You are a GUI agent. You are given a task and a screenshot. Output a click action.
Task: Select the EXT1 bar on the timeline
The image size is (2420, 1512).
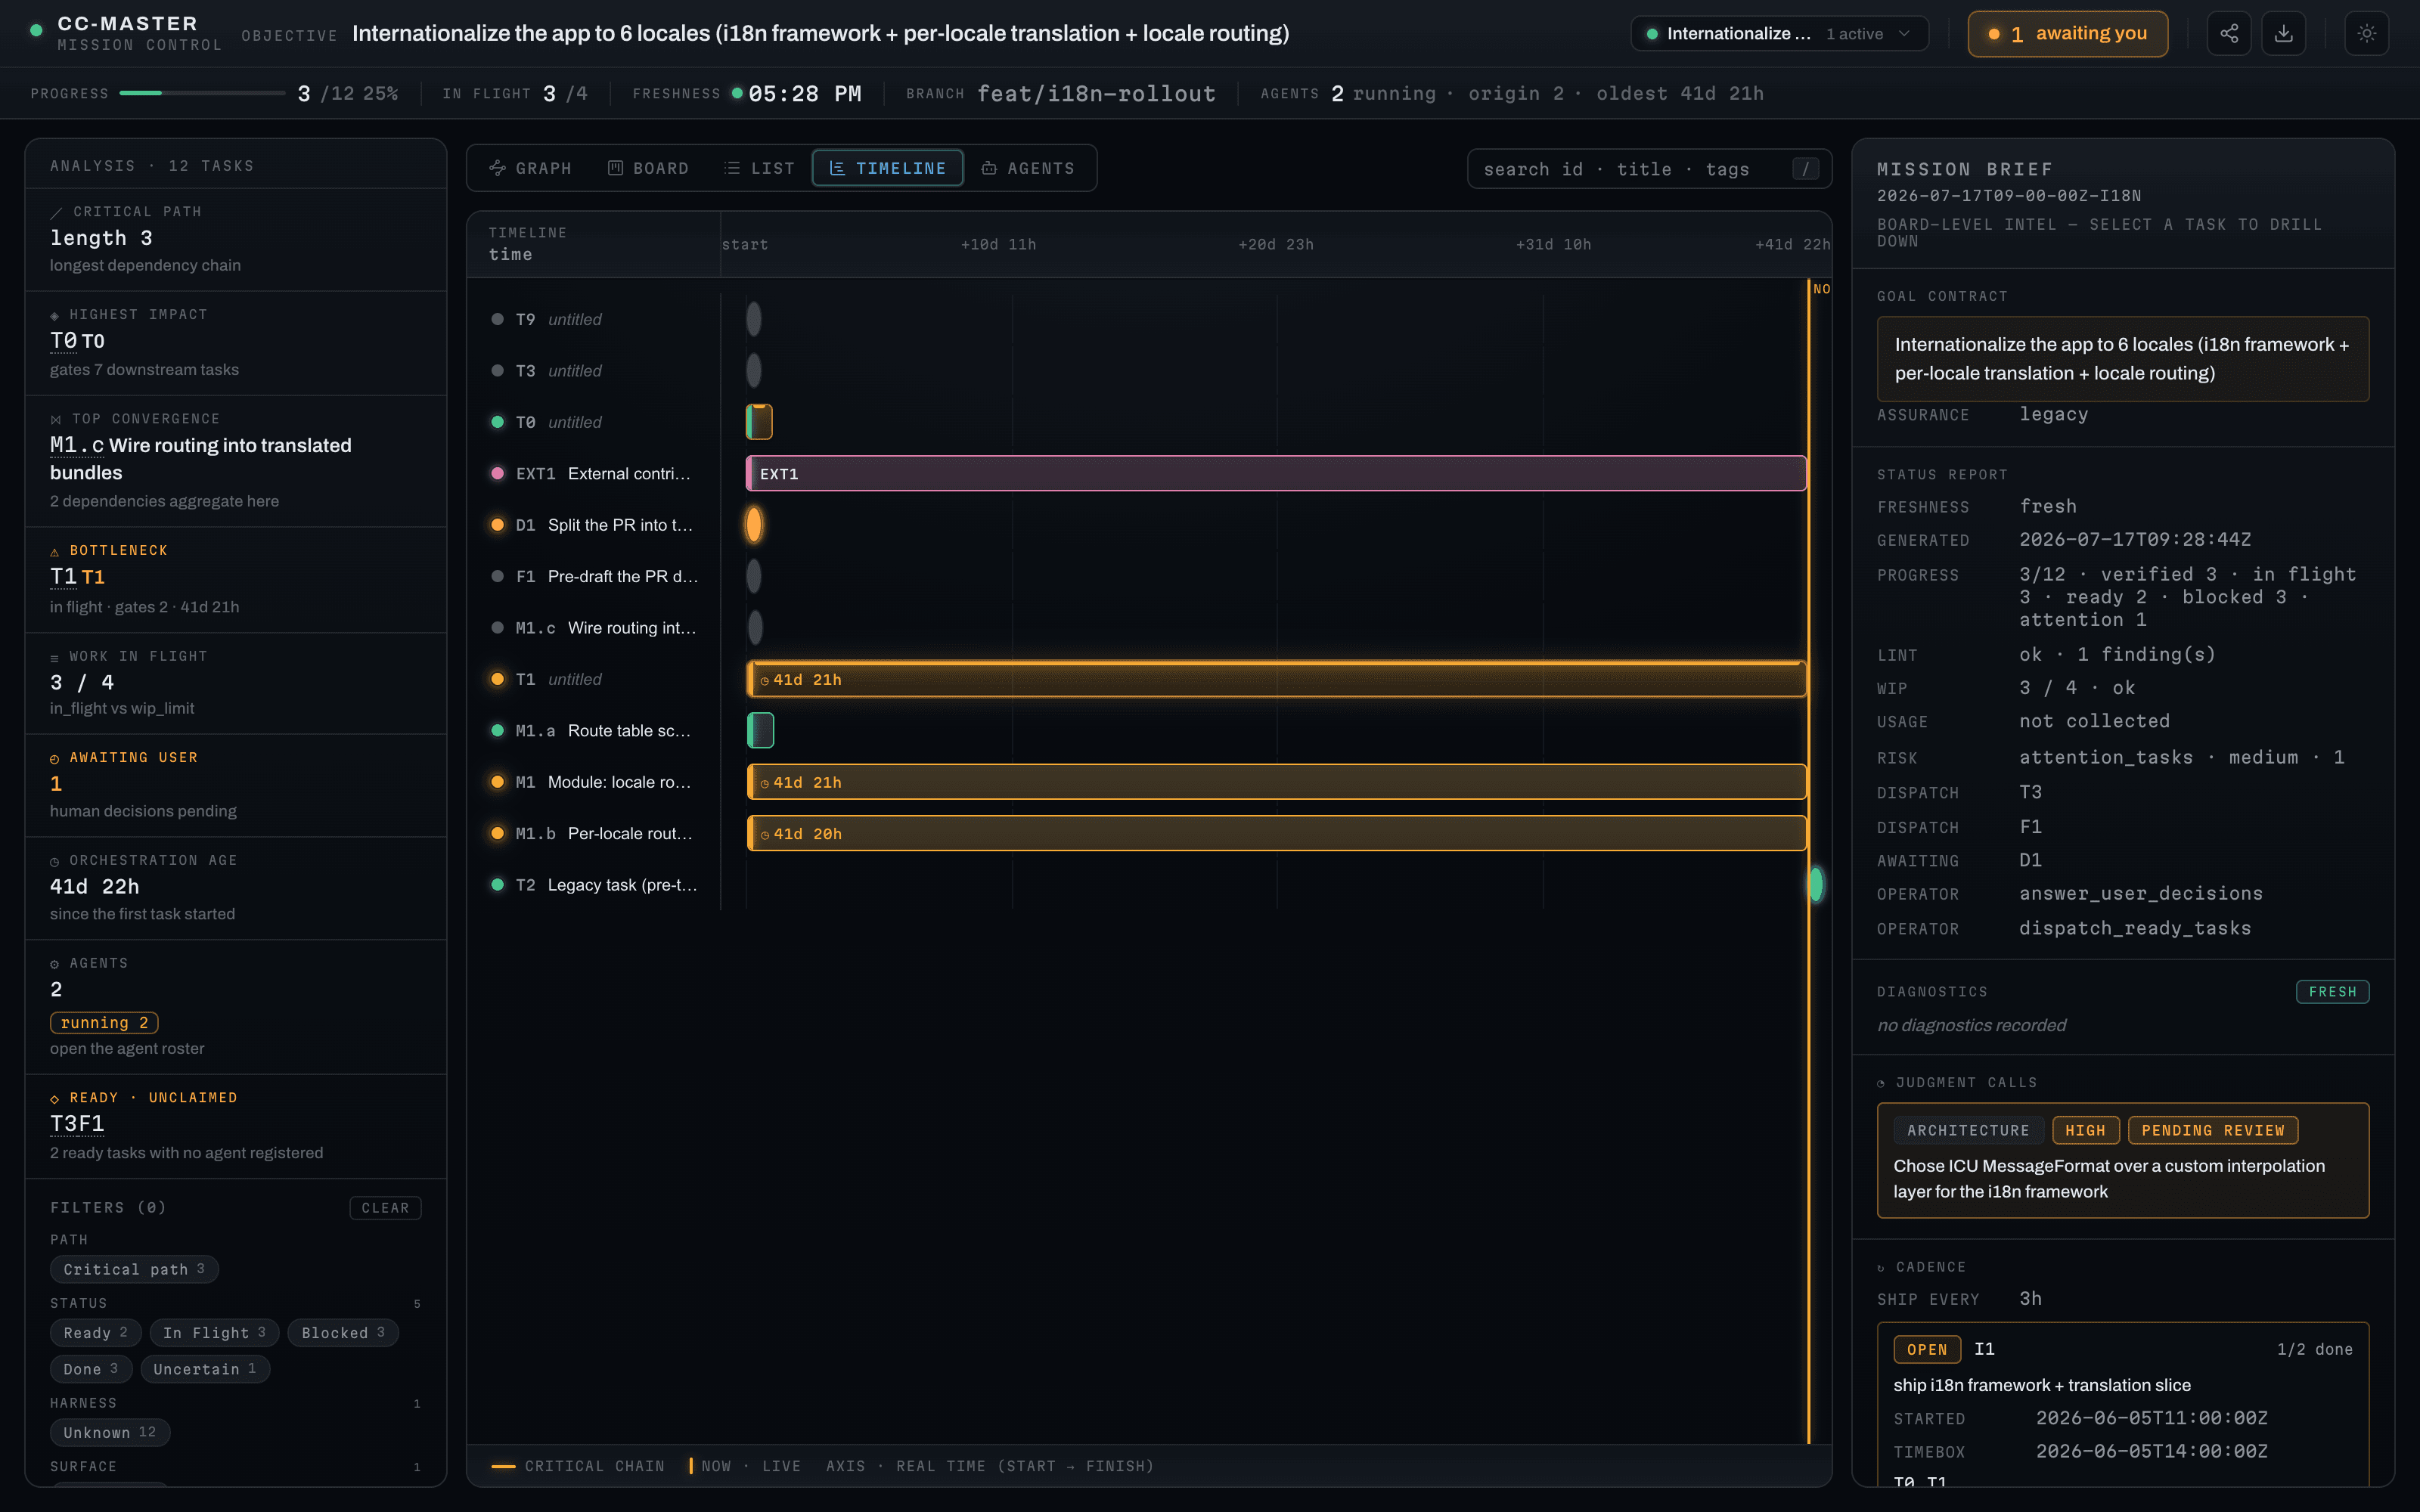point(1276,474)
